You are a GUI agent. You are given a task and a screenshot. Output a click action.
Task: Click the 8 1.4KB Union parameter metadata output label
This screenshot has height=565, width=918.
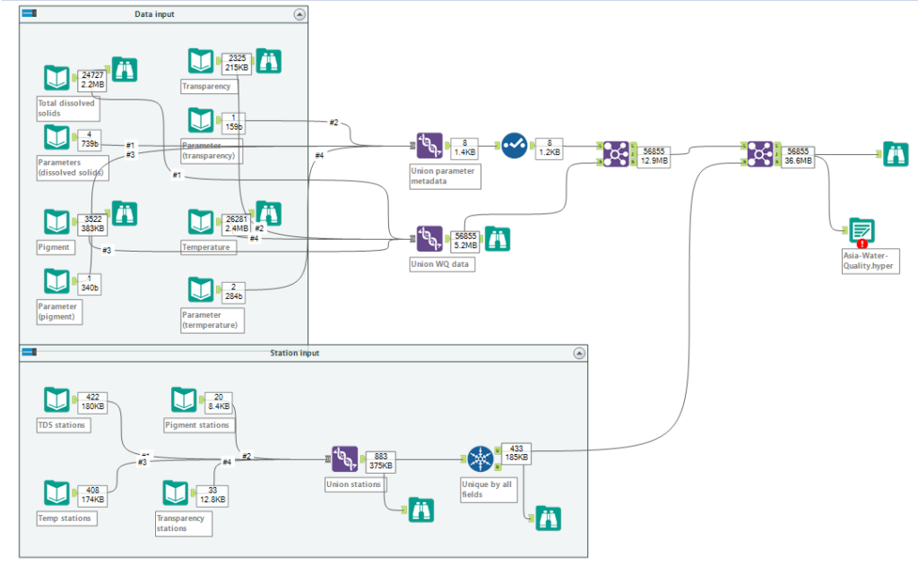pos(465,148)
